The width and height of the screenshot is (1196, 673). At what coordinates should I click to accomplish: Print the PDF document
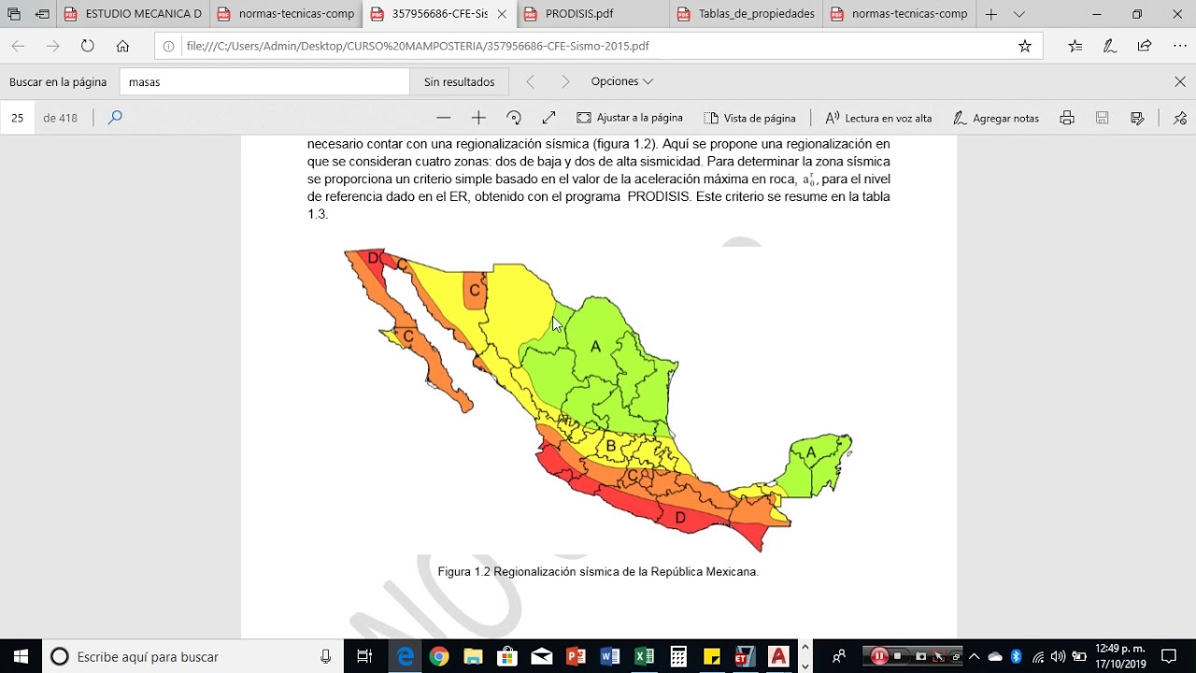tap(1067, 118)
